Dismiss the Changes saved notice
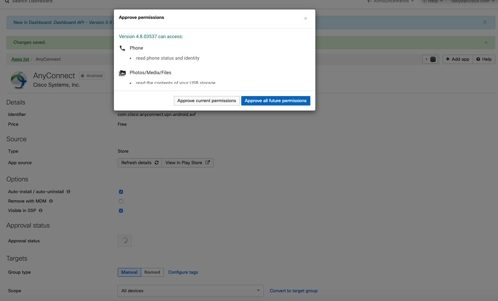Viewport: 498px width, 301px height. tap(486, 42)
